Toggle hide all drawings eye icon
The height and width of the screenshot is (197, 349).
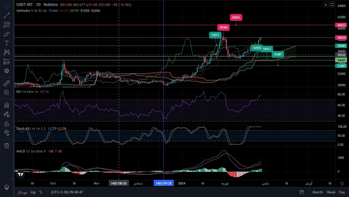[7, 132]
